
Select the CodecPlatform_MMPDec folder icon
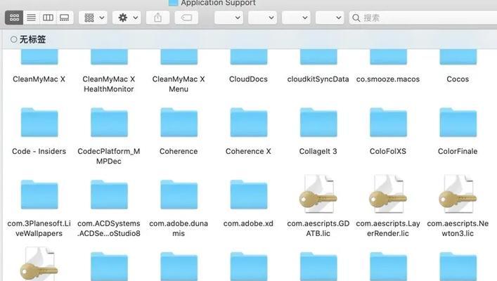click(109, 122)
